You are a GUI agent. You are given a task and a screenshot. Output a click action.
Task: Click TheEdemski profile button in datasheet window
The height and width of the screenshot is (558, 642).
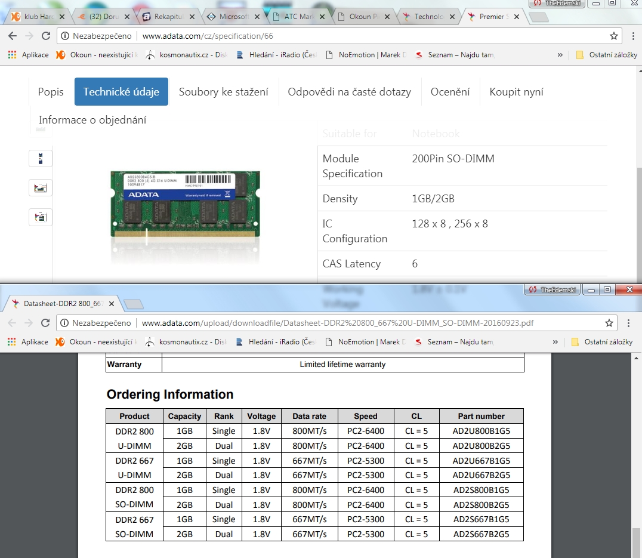click(553, 290)
